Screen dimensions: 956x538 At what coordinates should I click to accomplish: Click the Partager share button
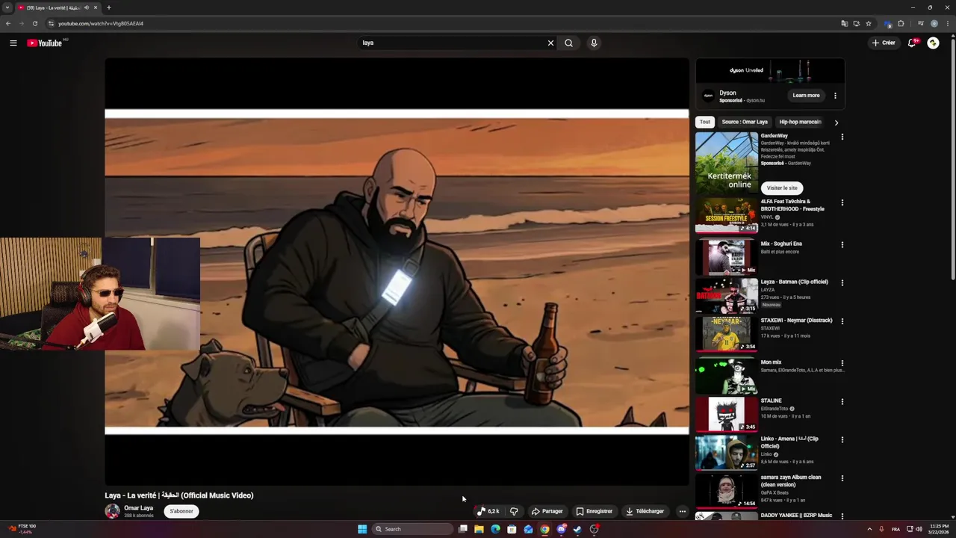[547, 511]
